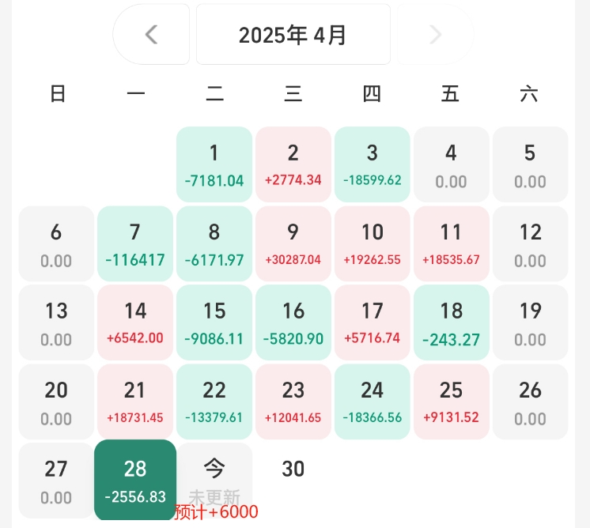Image resolution: width=590 pixels, height=528 pixels.
Task: Pick April 20 in the calendar
Action: pyautogui.click(x=56, y=402)
